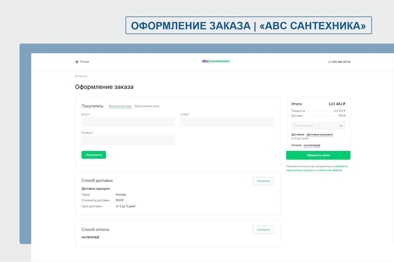This screenshot has width=394, height=262.
Task: Focus the Ф.И.О. input field
Action: point(128,122)
